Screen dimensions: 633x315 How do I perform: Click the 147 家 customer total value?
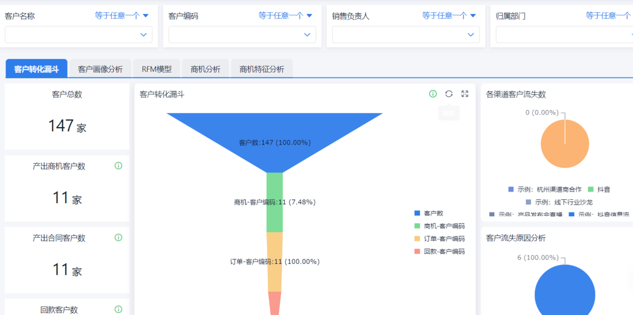[x=67, y=126]
